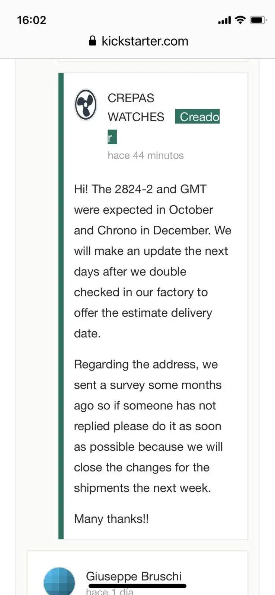The image size is (275, 595).
Task: Tap the Wi-Fi status icon
Action: click(241, 20)
